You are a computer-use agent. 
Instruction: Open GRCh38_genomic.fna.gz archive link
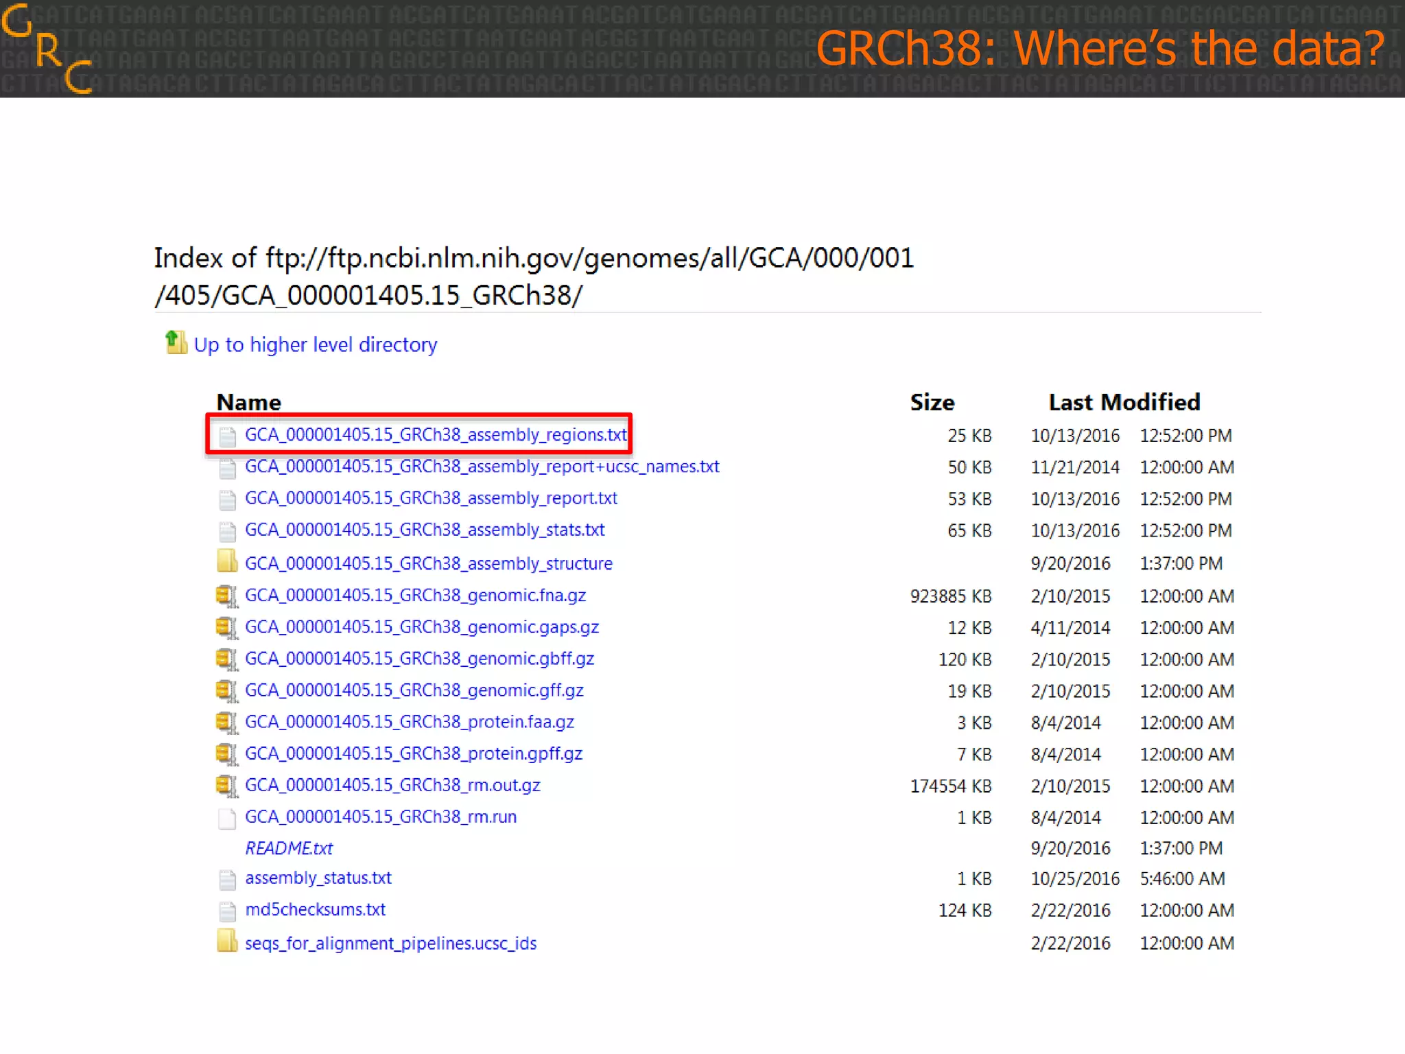[x=415, y=595]
